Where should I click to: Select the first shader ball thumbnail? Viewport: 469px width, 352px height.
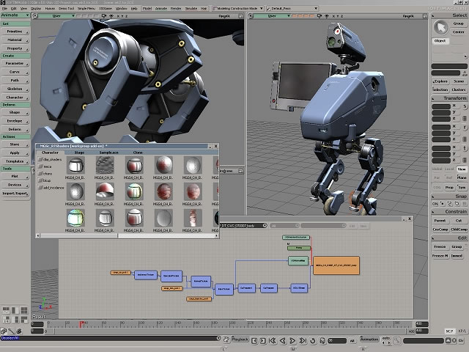click(x=74, y=165)
